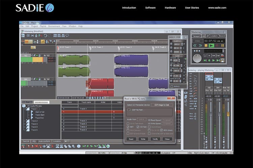Toggle the Quick Erase checkbox
This screenshot has width=253, height=168.
(x=149, y=127)
